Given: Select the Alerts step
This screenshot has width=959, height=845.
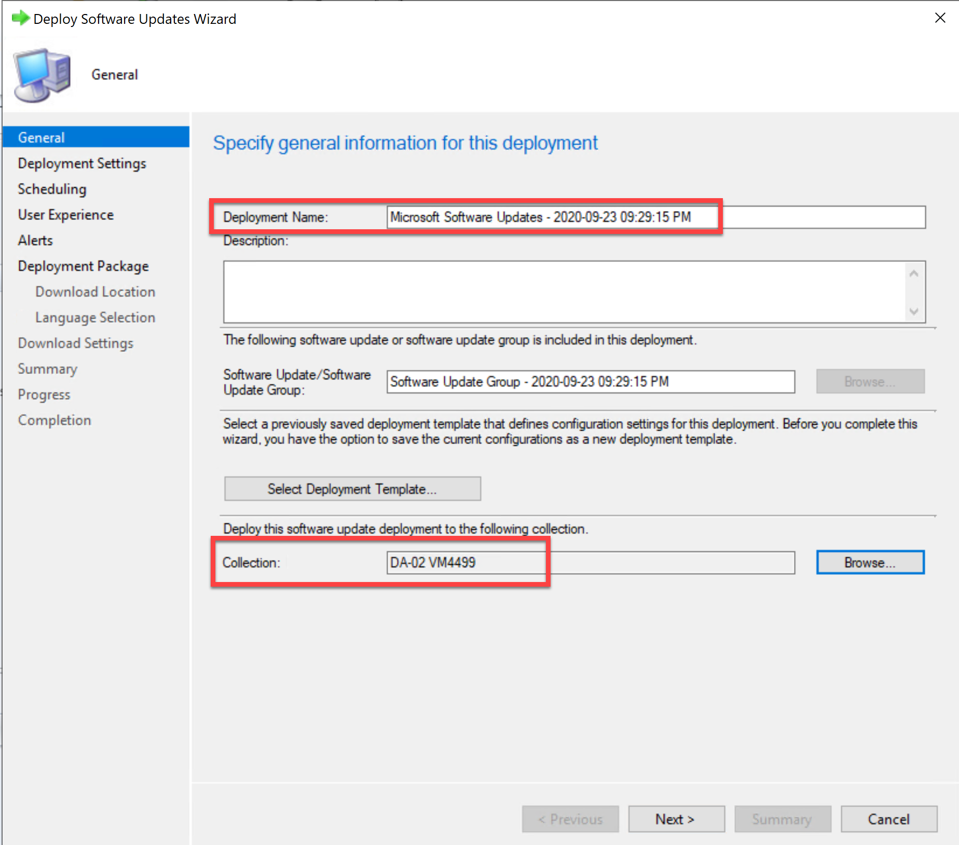Looking at the screenshot, I should pos(35,240).
